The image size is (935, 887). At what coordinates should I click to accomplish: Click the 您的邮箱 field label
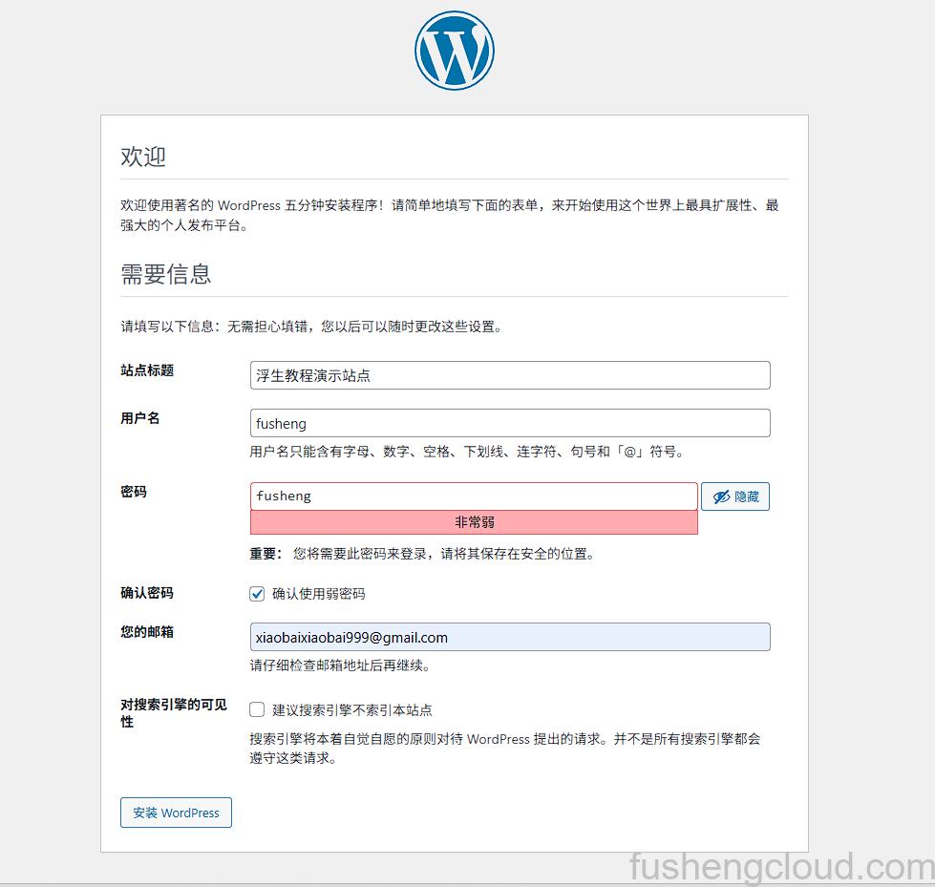click(147, 632)
